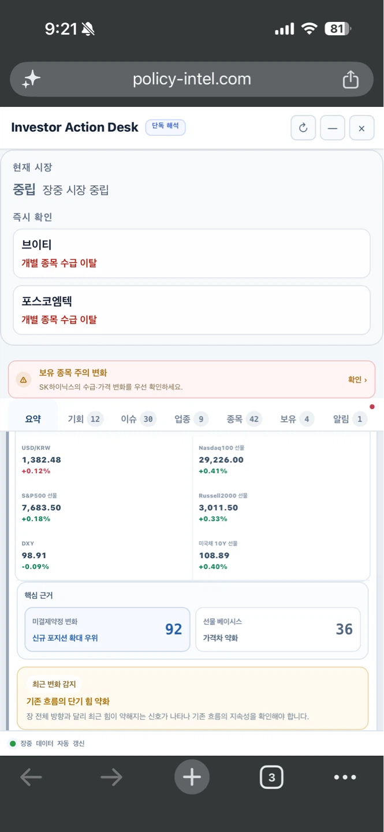This screenshot has width=384, height=832.
Task: Switch to the 이슈 30 tab
Action: 138,419
